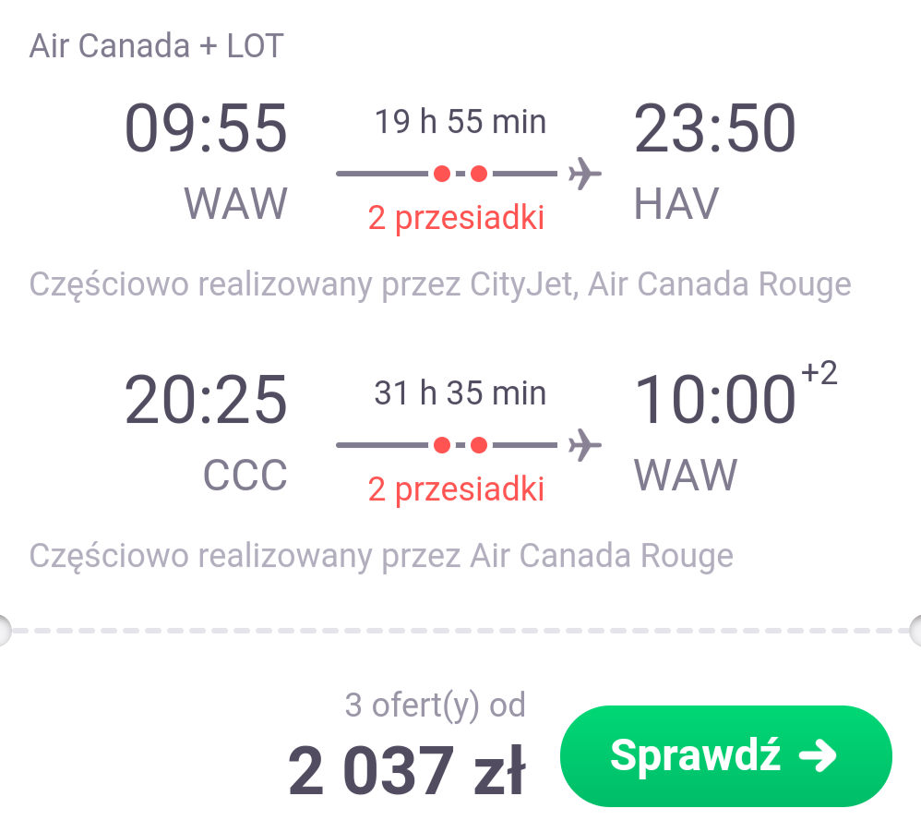Click the 2 037 zł price
This screenshot has height=832, width=921.
click(x=406, y=770)
